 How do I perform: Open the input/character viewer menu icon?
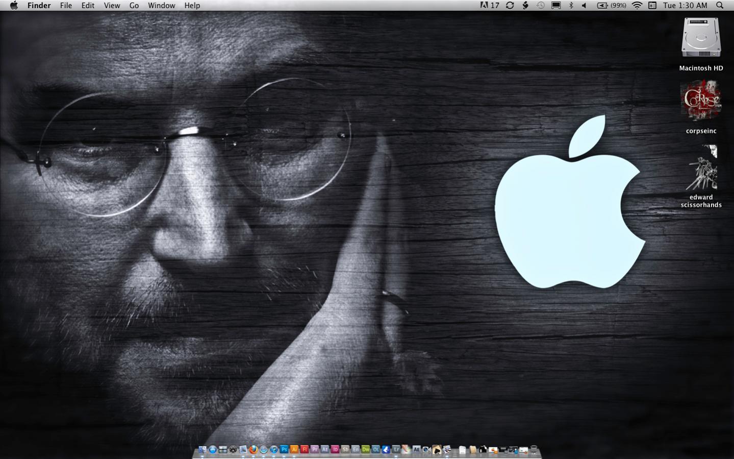pos(652,5)
